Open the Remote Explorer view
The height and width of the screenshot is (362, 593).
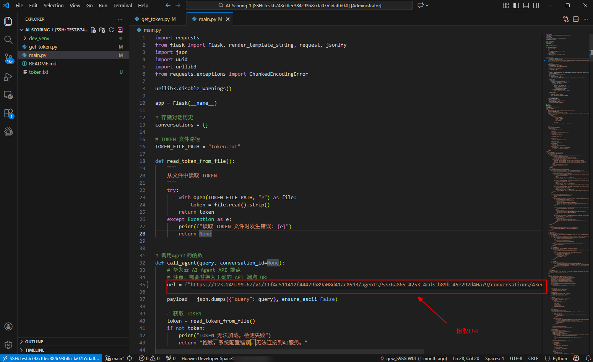(x=8, y=95)
